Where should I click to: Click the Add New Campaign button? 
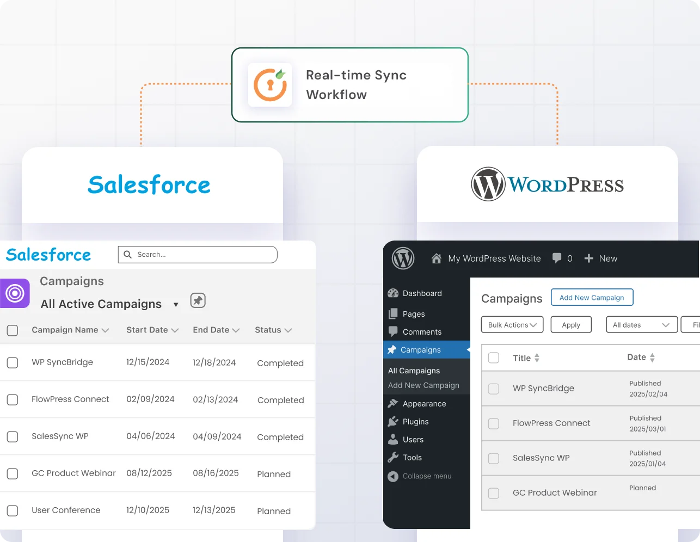click(x=592, y=297)
